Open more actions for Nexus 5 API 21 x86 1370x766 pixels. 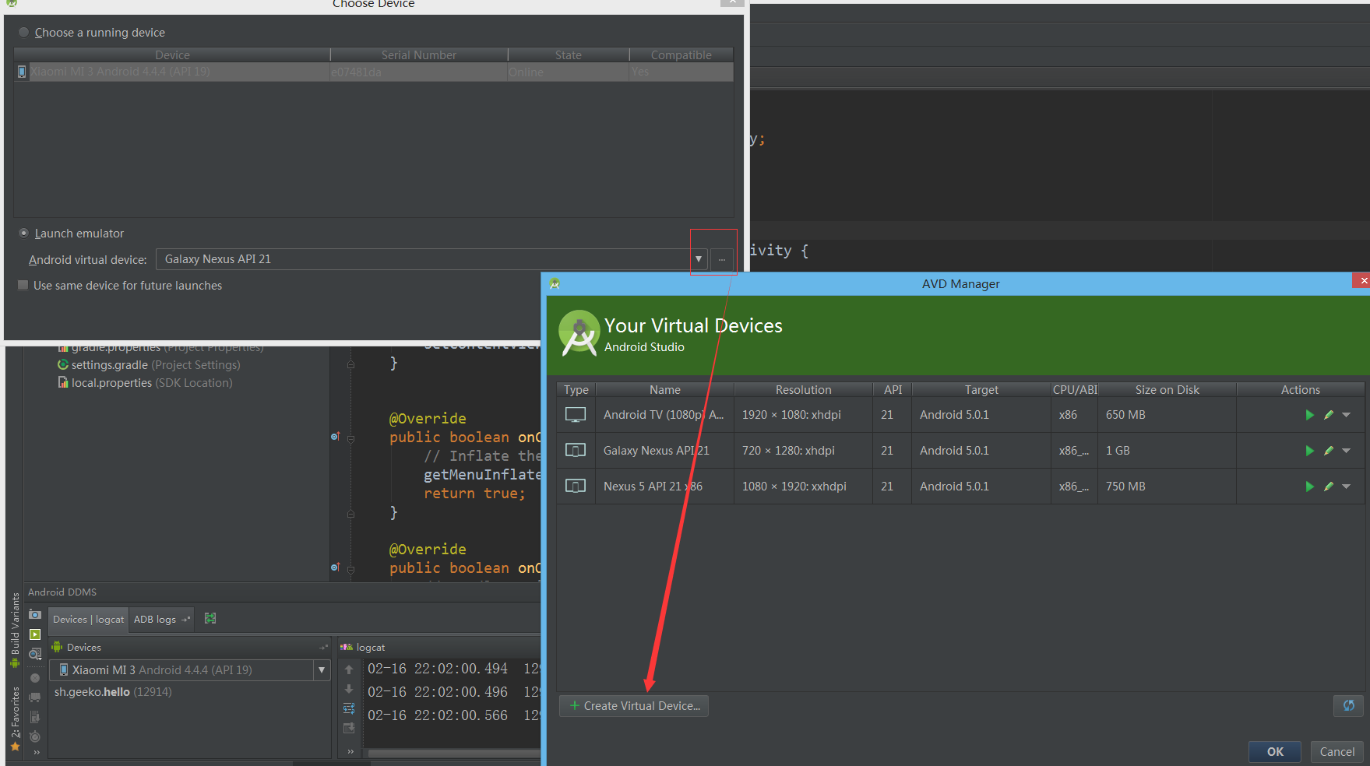(x=1347, y=487)
